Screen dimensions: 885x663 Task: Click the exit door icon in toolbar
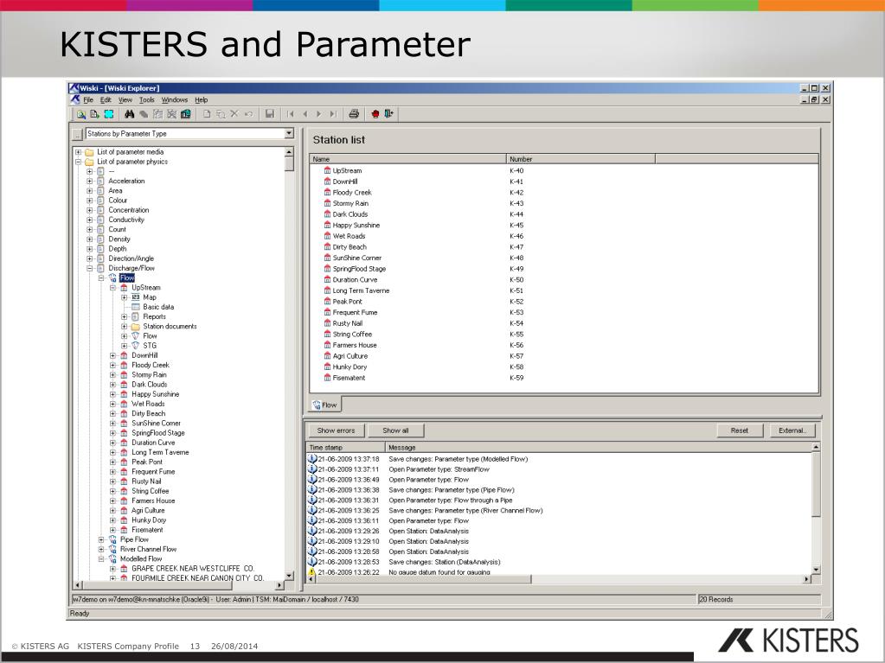389,114
